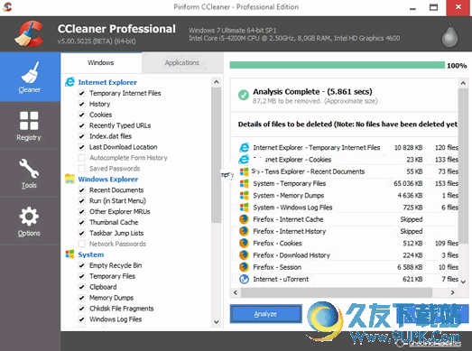Select Windows Explorer category heading
This screenshot has width=472, height=351.
[x=108, y=180]
